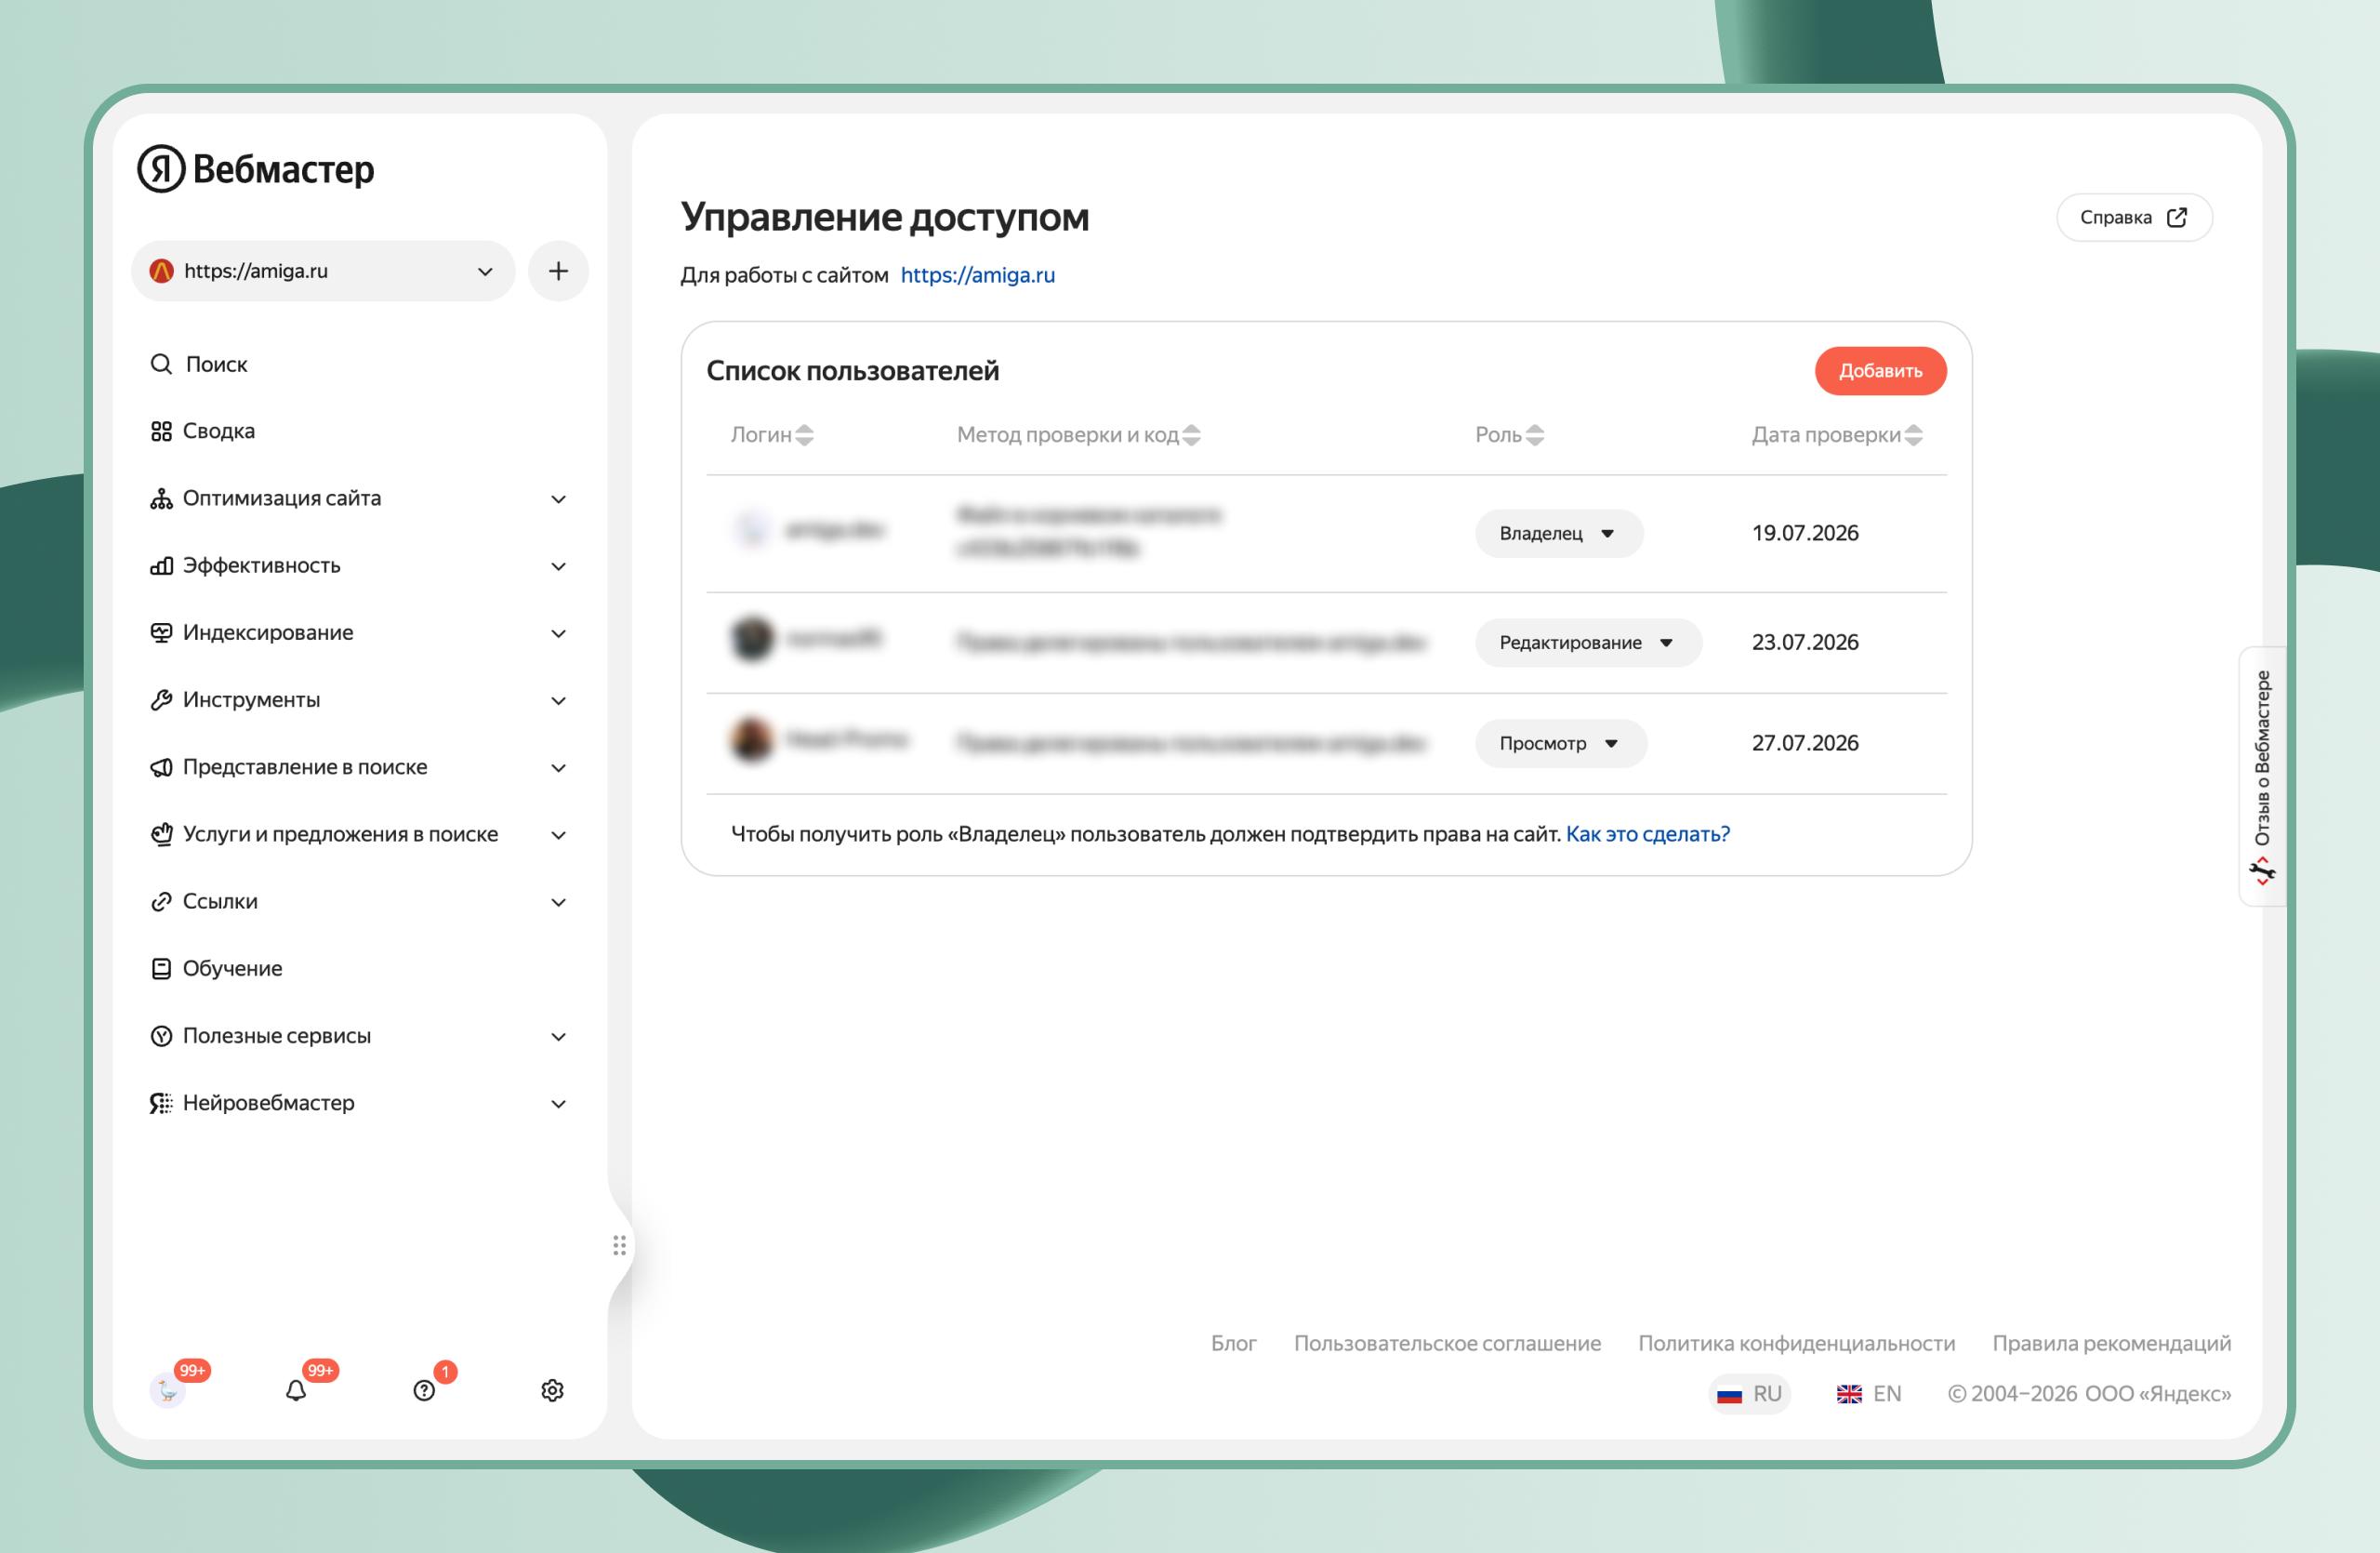The width and height of the screenshot is (2380, 1553).
Task: Click the help question mark icon
Action: pyautogui.click(x=424, y=1390)
